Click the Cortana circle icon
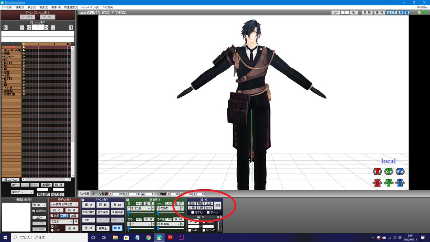 [x=93, y=237]
